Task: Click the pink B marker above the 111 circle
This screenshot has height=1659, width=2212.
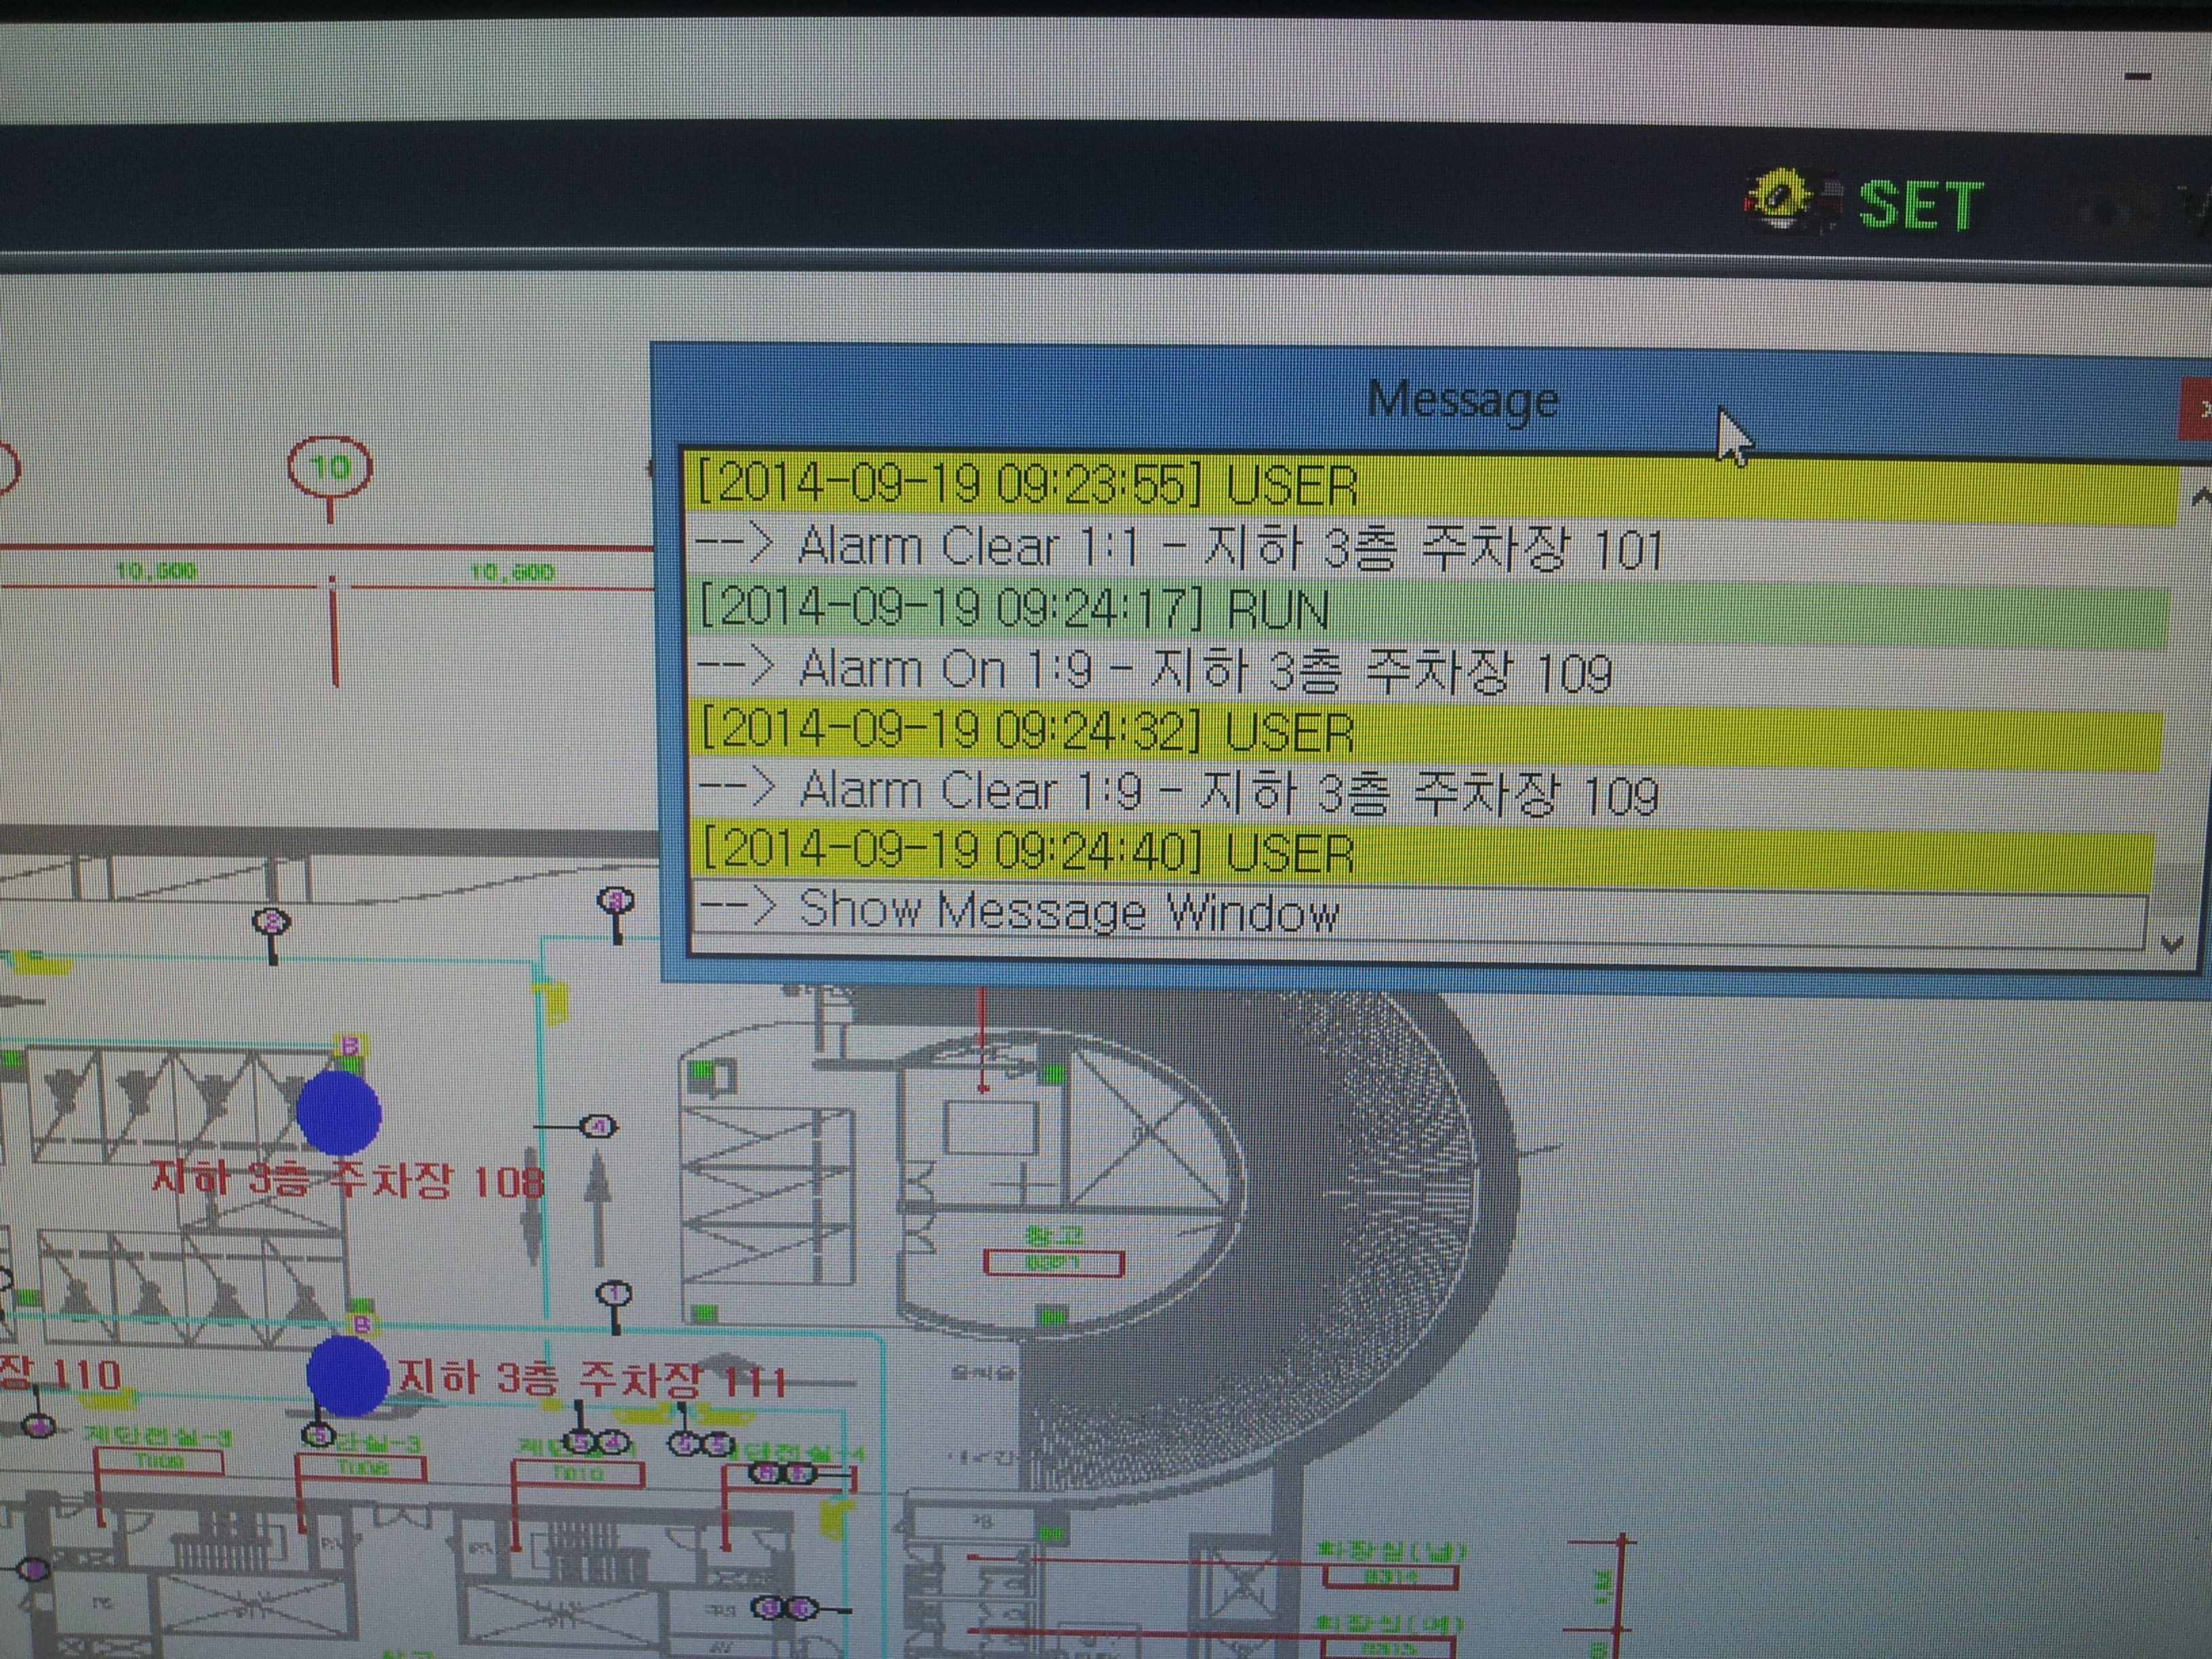Action: [x=362, y=1325]
